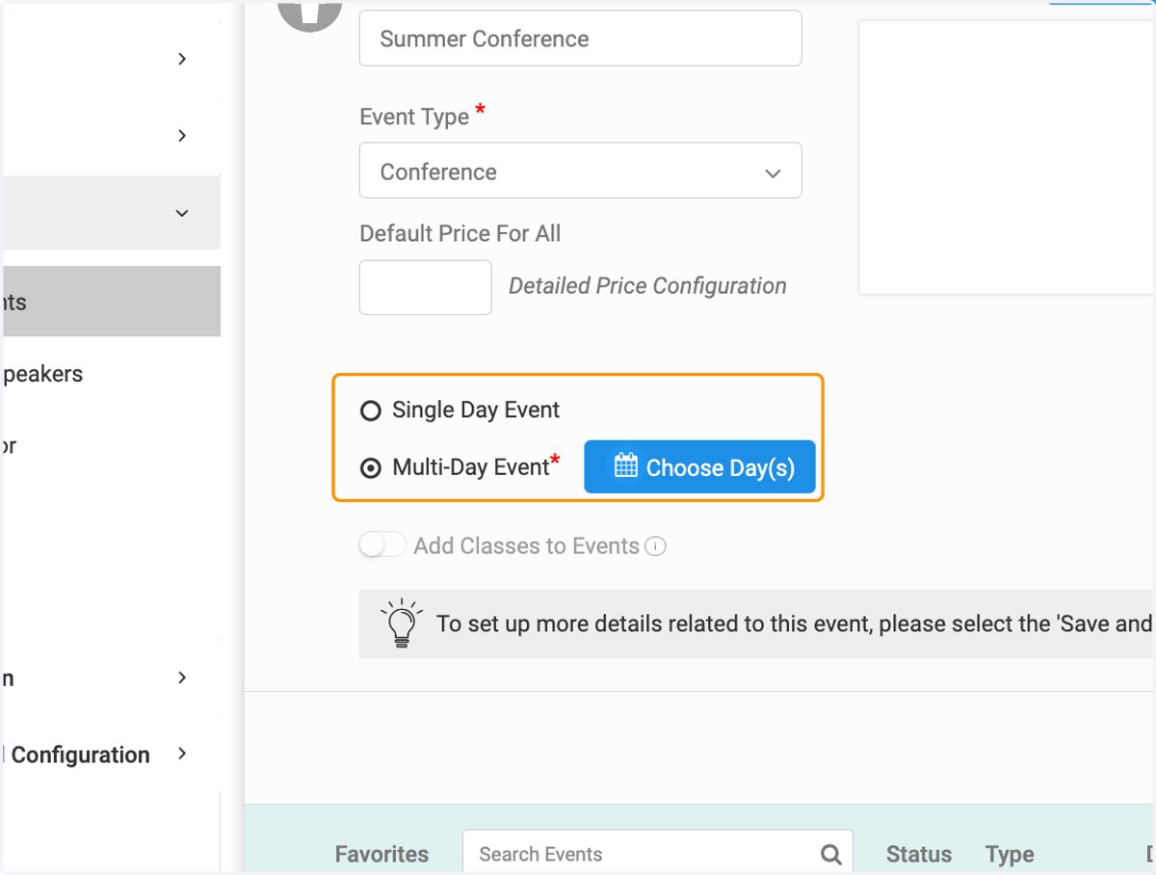Select the Single Day Event radio button
The image size is (1156, 875).
pos(371,411)
